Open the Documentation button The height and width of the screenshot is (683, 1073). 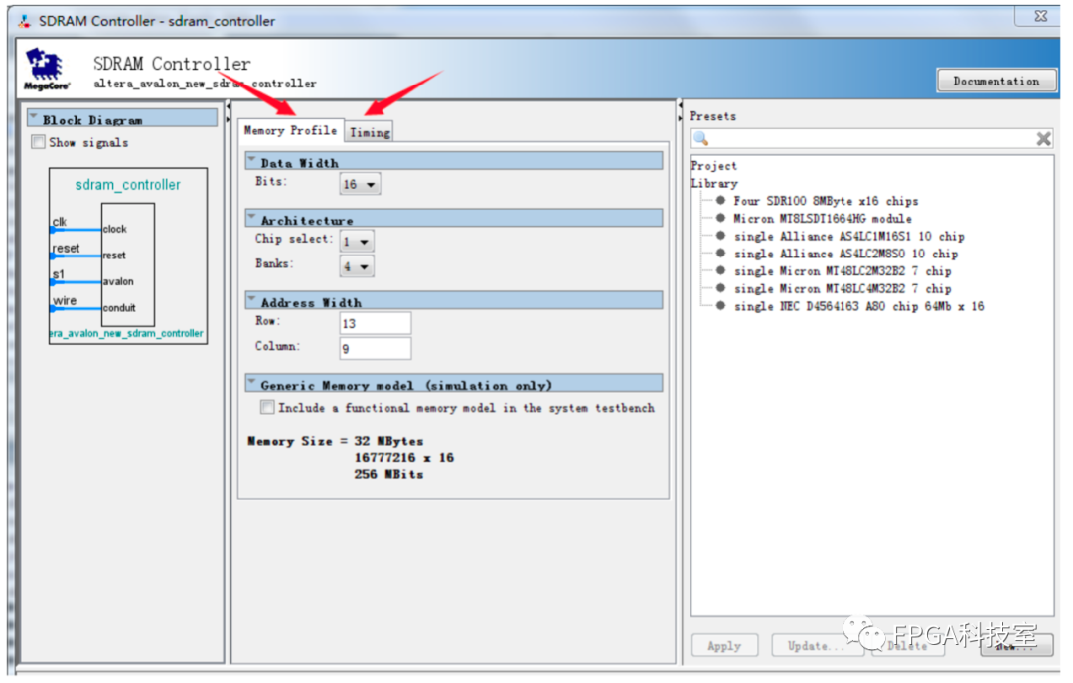[x=996, y=81]
